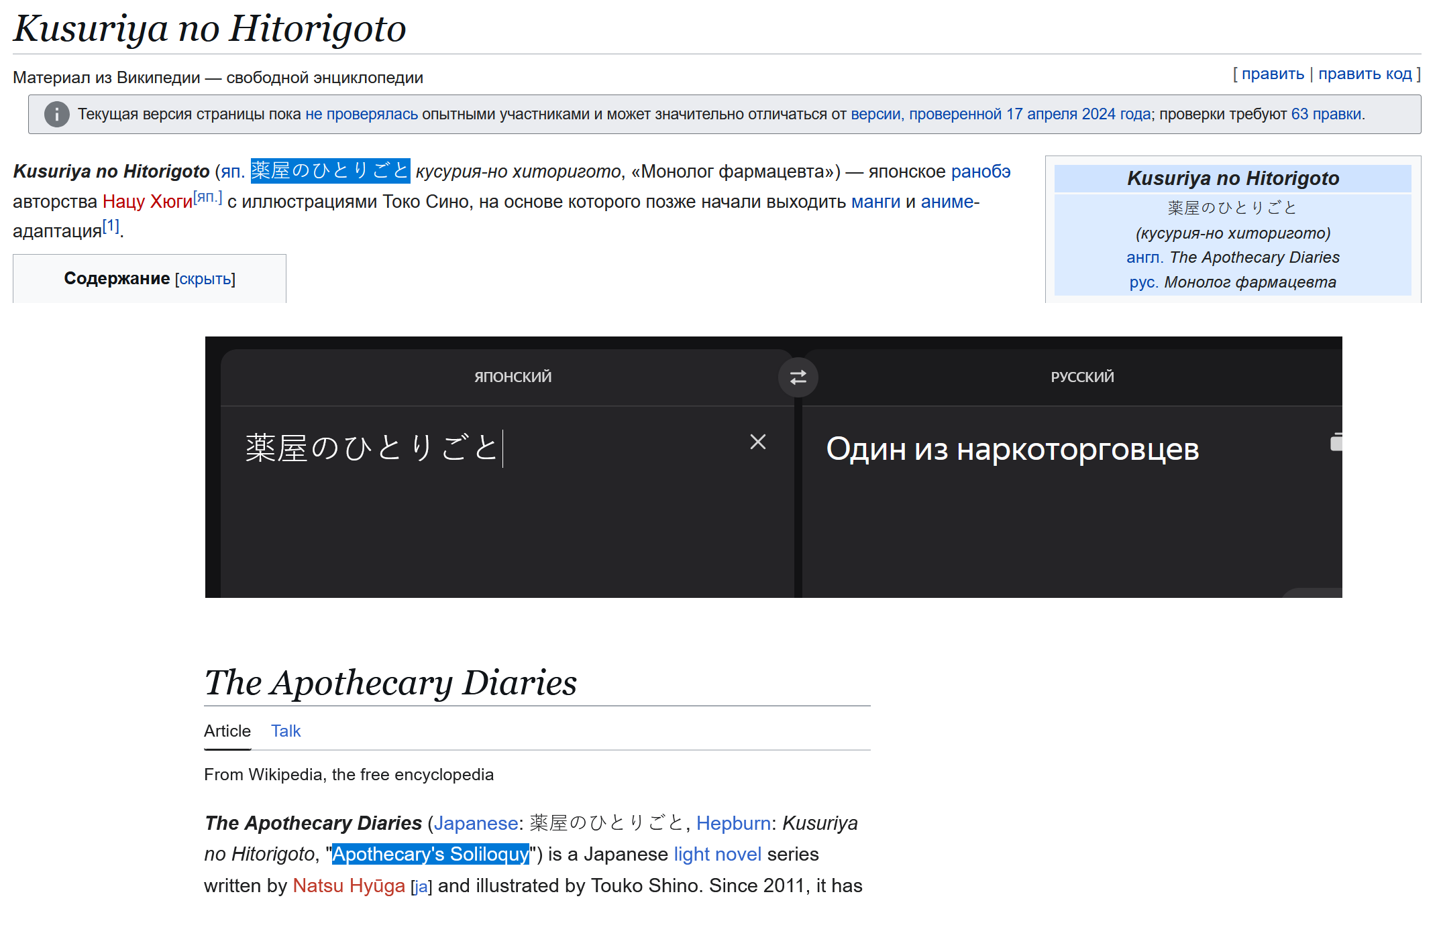Select the Article tab on English Wikipedia
The height and width of the screenshot is (927, 1441).
[227, 731]
